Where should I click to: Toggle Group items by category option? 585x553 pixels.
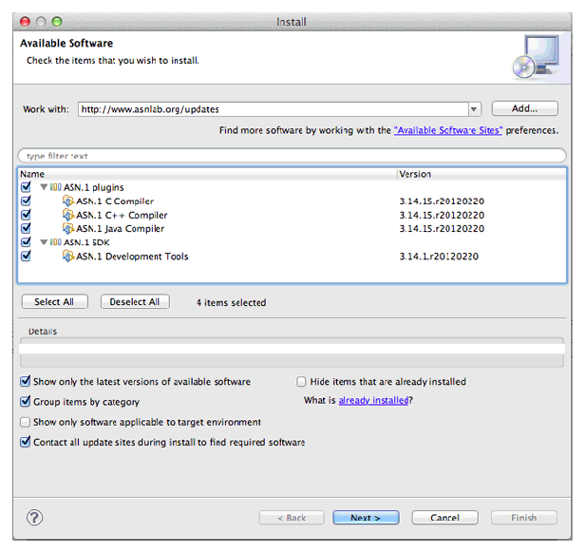pos(26,402)
